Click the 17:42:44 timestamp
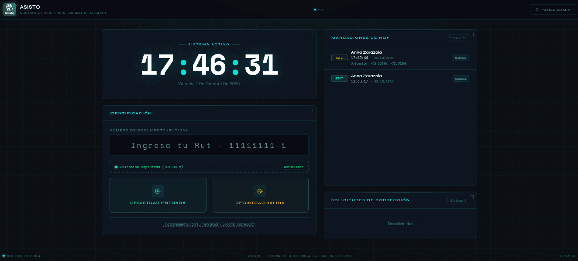Viewport: 578px width, 261px height. pyautogui.click(x=360, y=58)
